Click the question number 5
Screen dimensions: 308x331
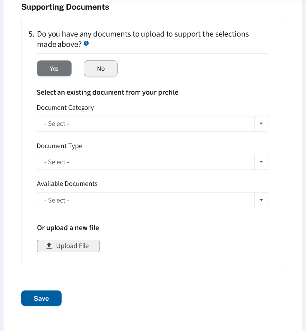(x=31, y=34)
